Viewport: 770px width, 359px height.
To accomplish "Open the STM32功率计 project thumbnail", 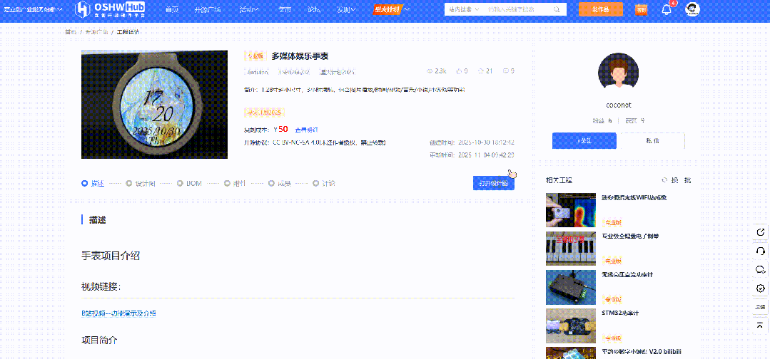I will tap(571, 326).
